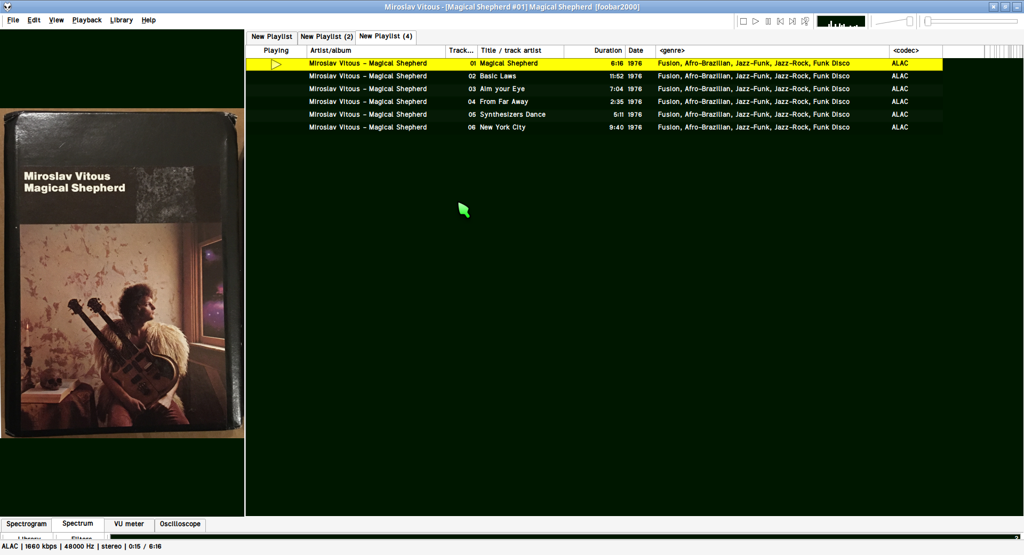Screen dimensions: 1024x555
Task: Select the New Playlist (4) tab
Action: coord(386,36)
